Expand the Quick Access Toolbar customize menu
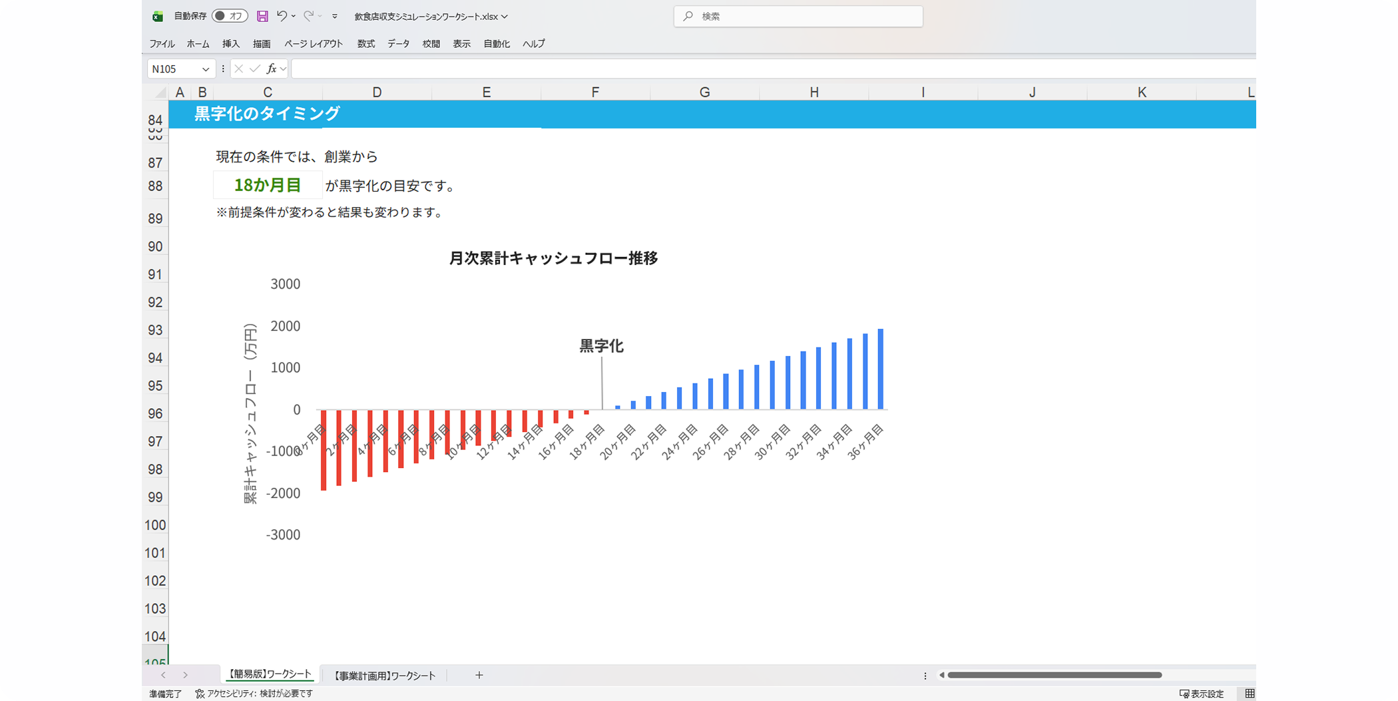Image resolution: width=1398 pixels, height=701 pixels. click(335, 16)
